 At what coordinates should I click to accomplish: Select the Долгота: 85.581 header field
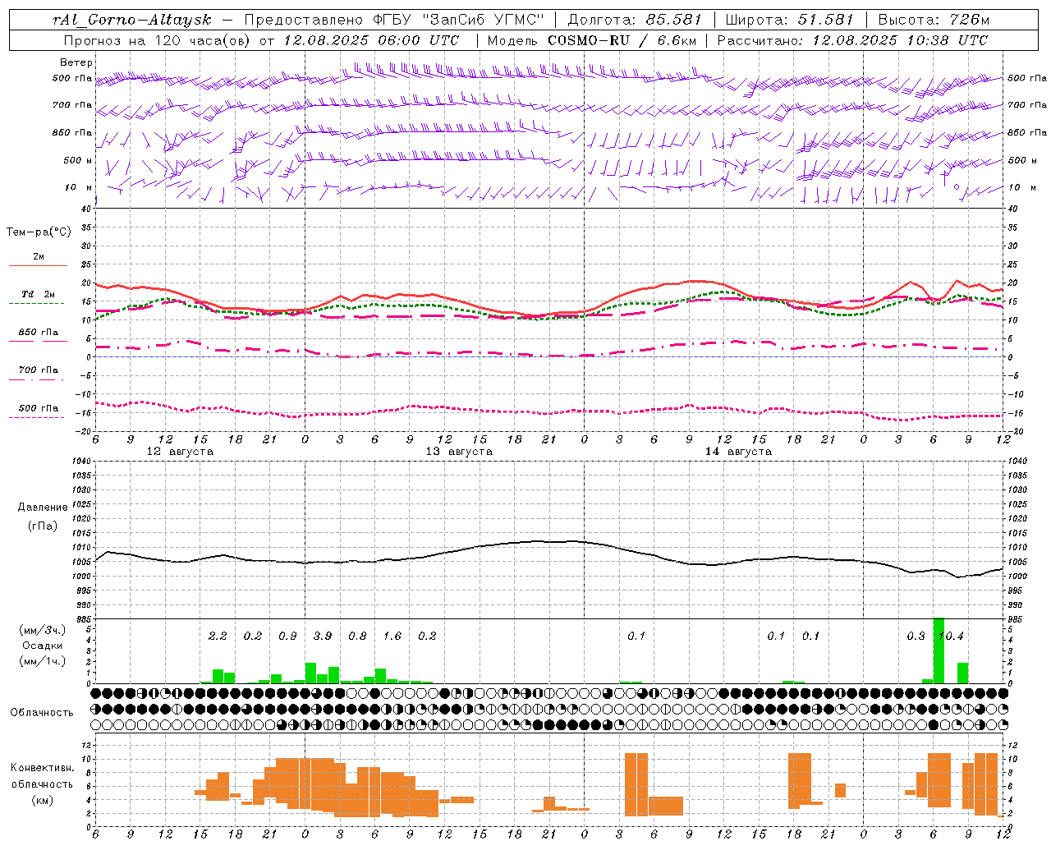pyautogui.click(x=636, y=20)
